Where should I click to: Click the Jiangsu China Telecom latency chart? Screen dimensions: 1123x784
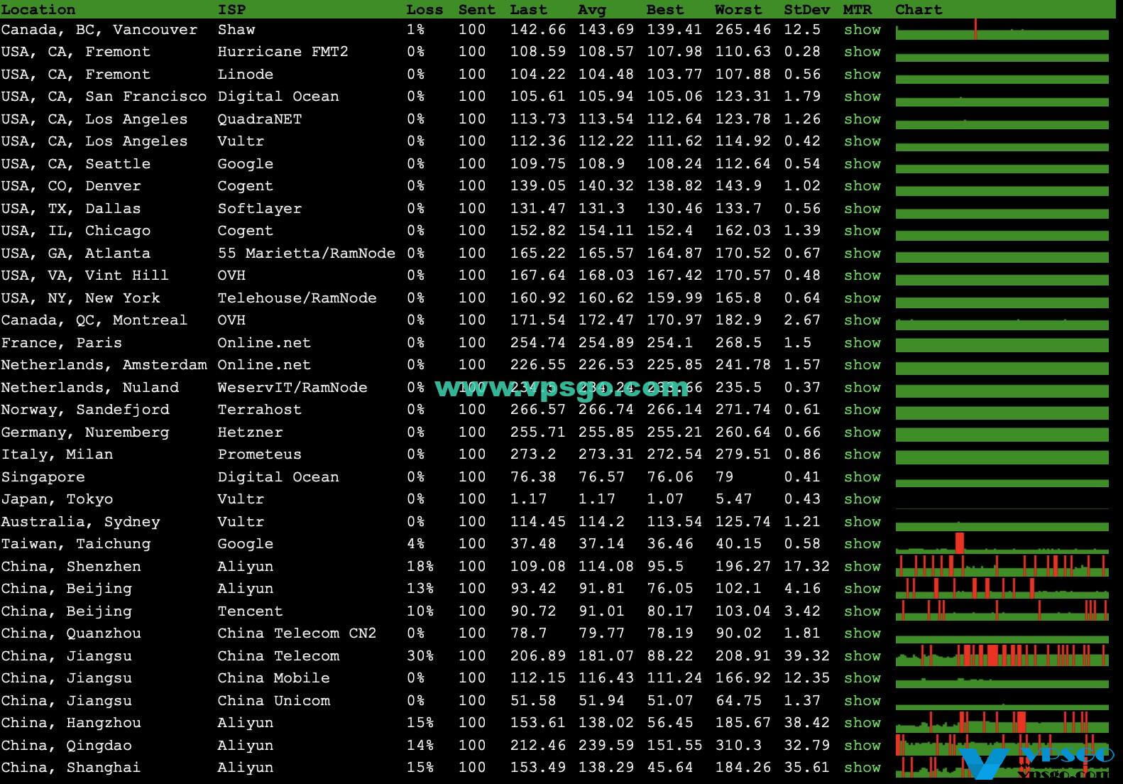[x=1002, y=655]
